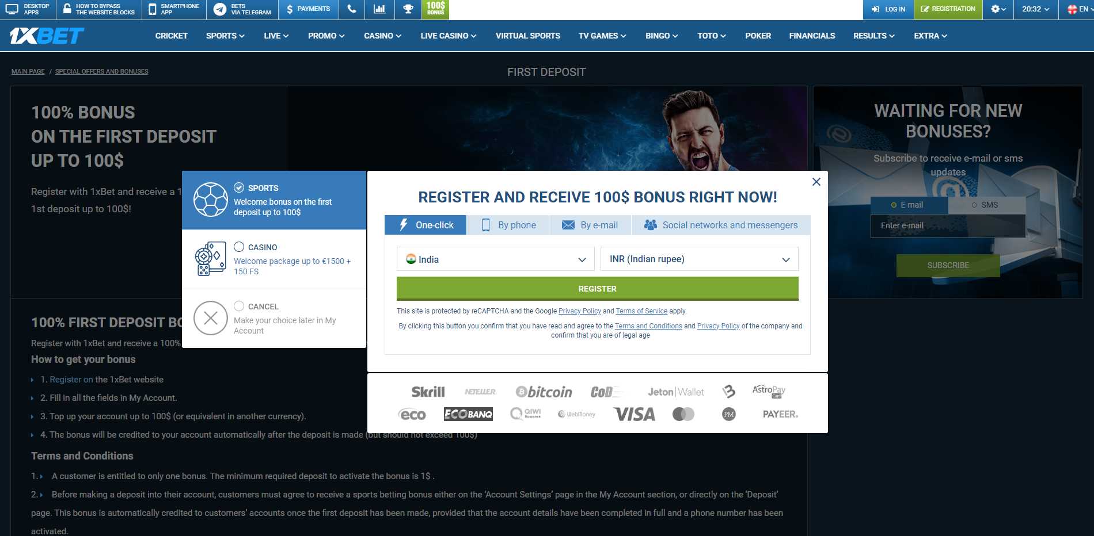Click REGISTRATION button in top bar
The height and width of the screenshot is (536, 1094).
coord(948,9)
